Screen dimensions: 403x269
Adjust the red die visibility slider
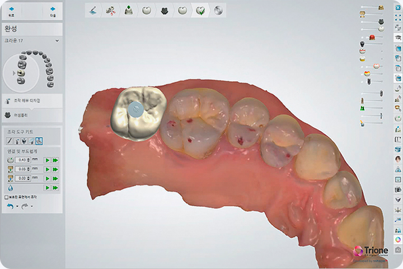click(x=372, y=38)
